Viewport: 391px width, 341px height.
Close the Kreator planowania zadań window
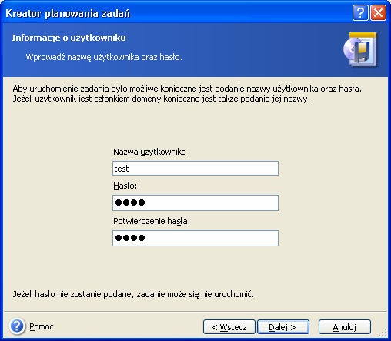378,12
